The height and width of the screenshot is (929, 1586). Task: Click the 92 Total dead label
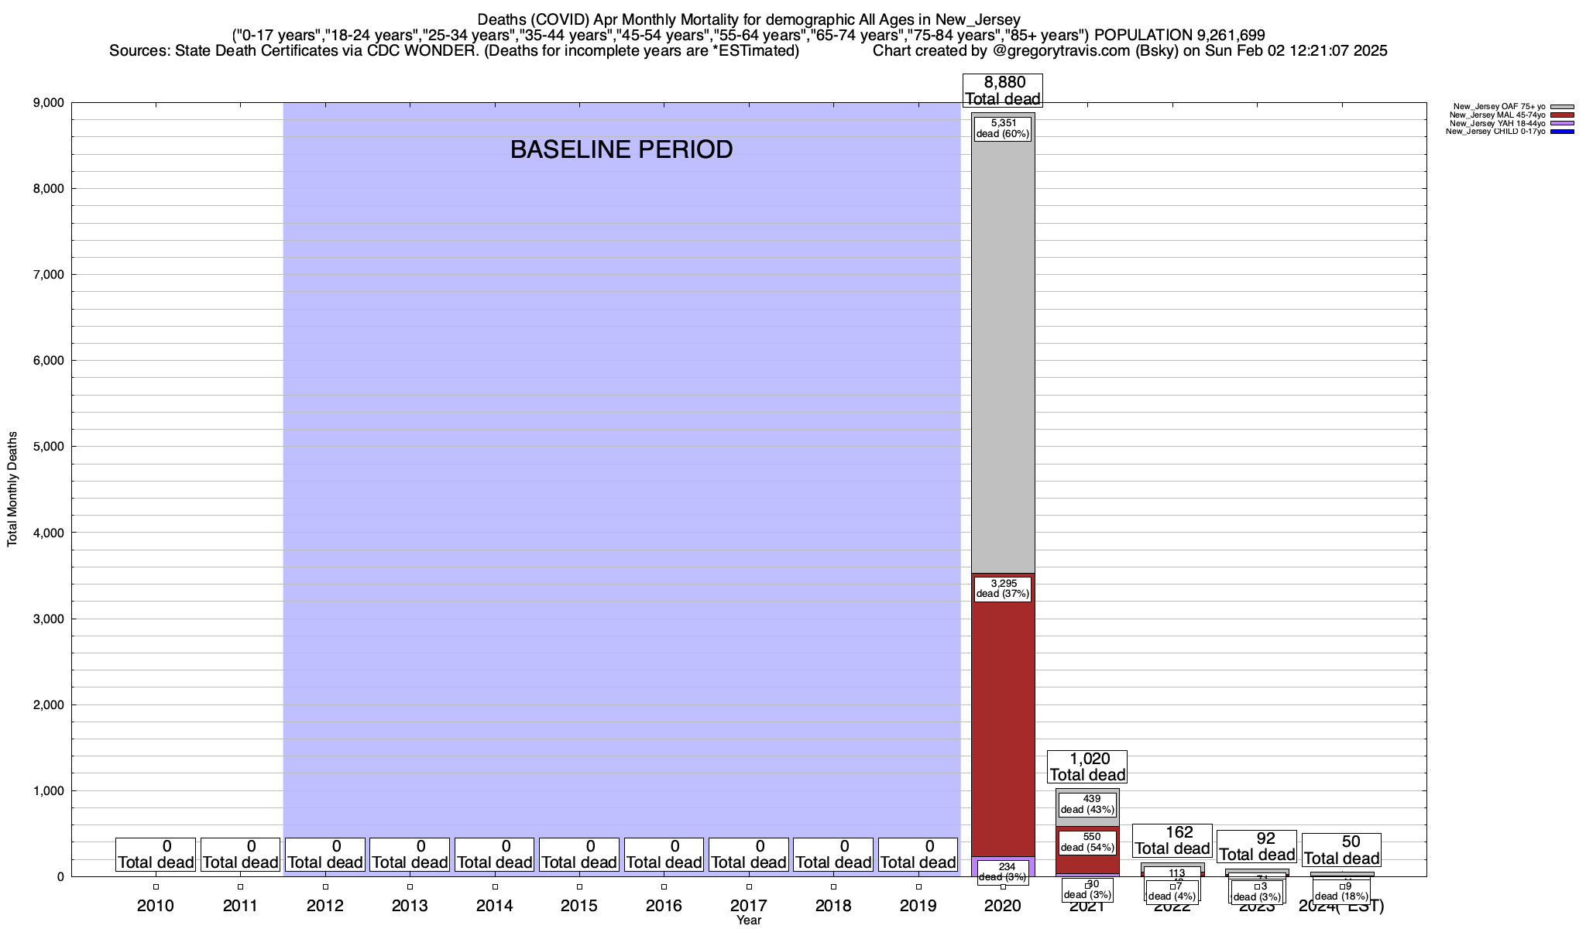(1257, 847)
